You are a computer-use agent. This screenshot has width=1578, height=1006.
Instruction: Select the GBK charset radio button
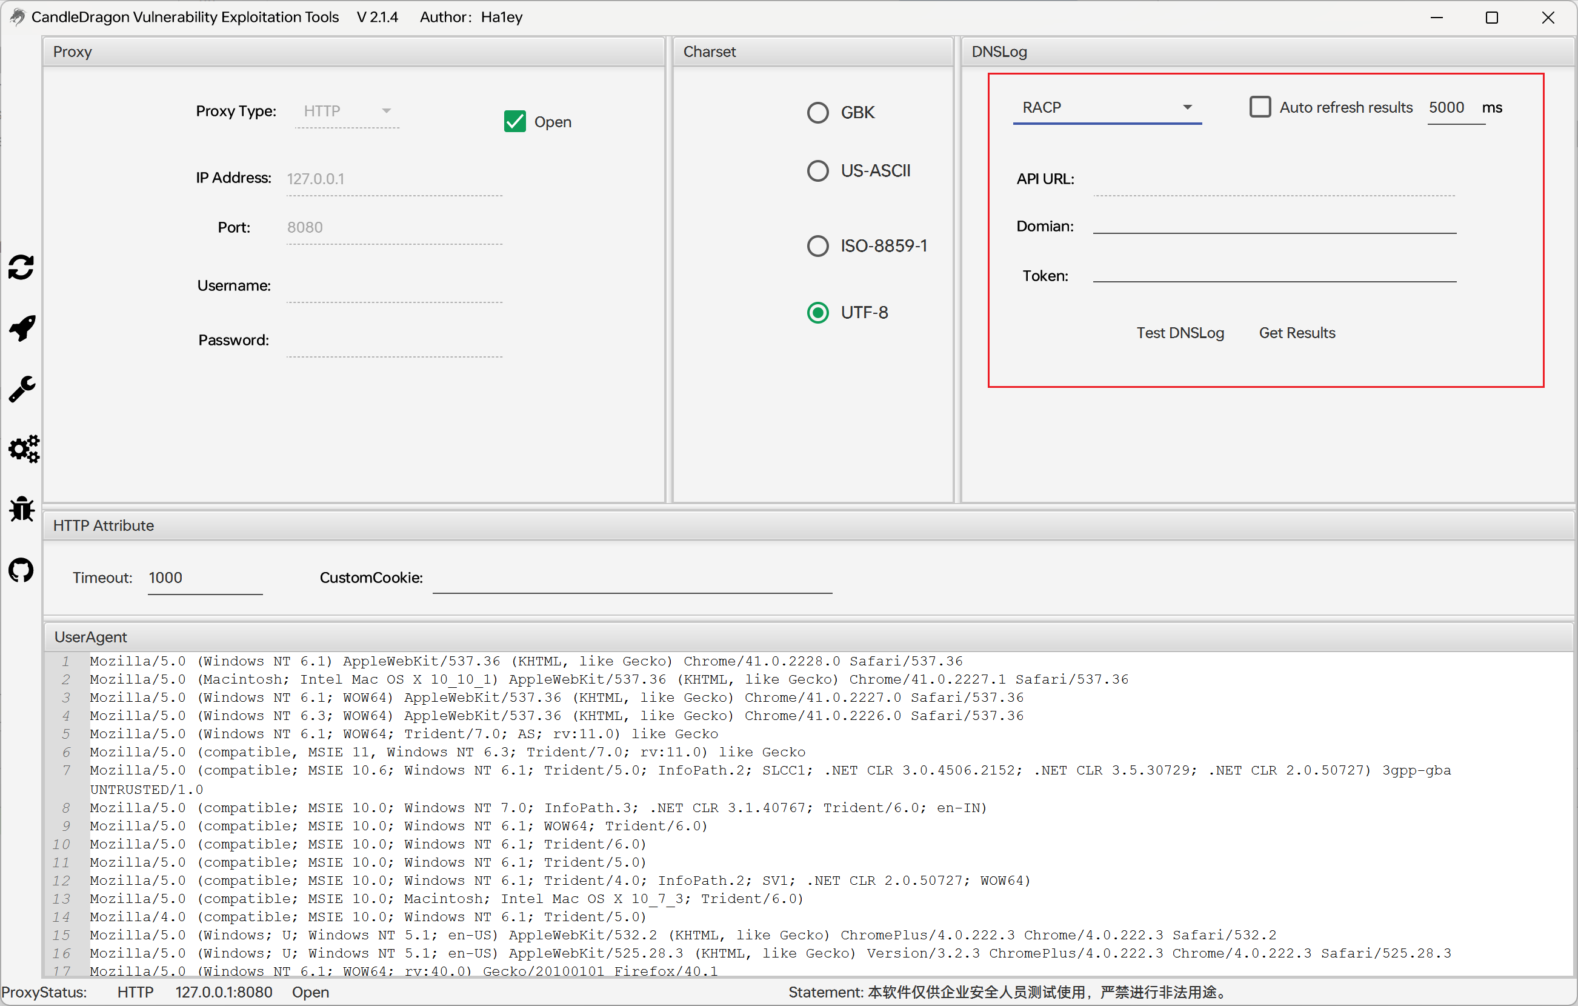point(817,112)
